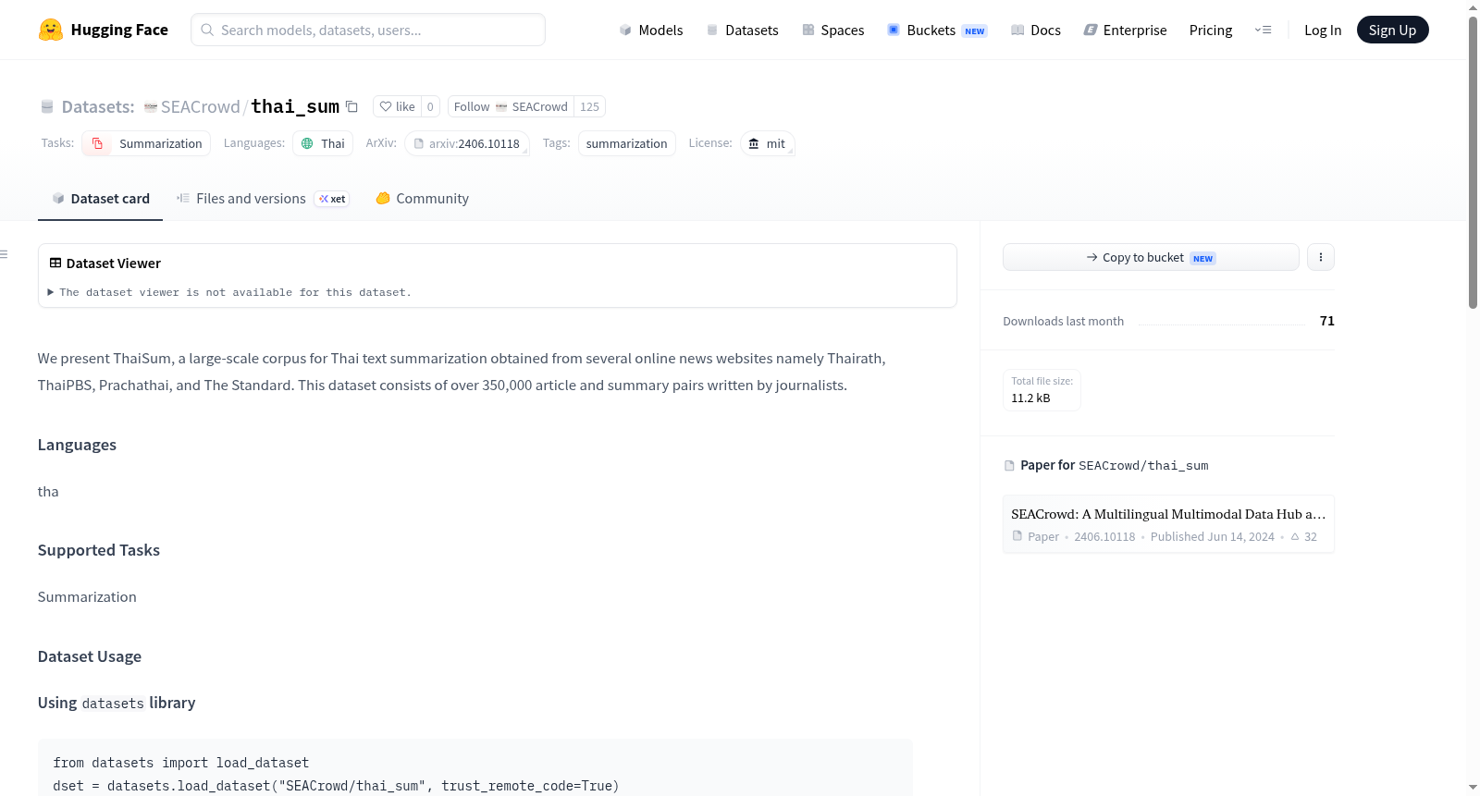1480x796 pixels.
Task: Click Copy to bucket button
Action: click(1151, 257)
